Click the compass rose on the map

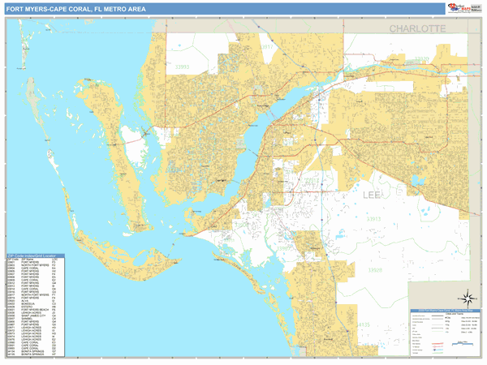(x=468, y=297)
